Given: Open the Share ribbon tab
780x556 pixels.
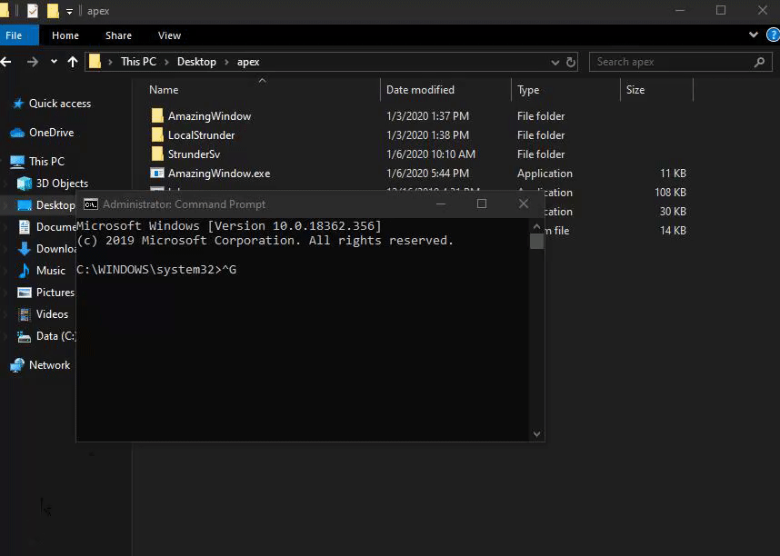Looking at the screenshot, I should [118, 35].
